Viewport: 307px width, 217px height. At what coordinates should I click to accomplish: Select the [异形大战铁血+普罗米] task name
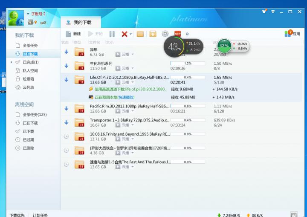(x=130, y=148)
